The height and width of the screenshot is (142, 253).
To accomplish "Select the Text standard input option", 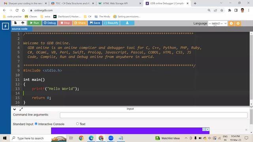I will point(77,123).
